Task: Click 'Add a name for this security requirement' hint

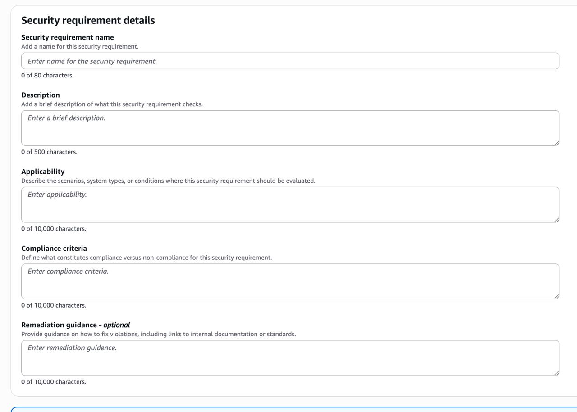Action: 80,46
